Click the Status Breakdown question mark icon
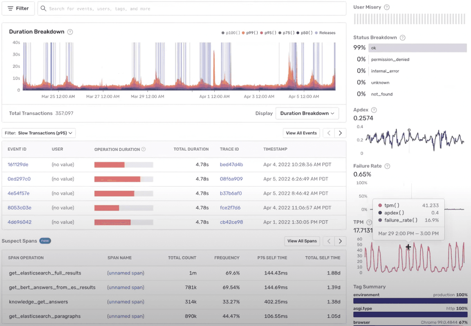Screen dimensions: 471x326 click(x=402, y=38)
